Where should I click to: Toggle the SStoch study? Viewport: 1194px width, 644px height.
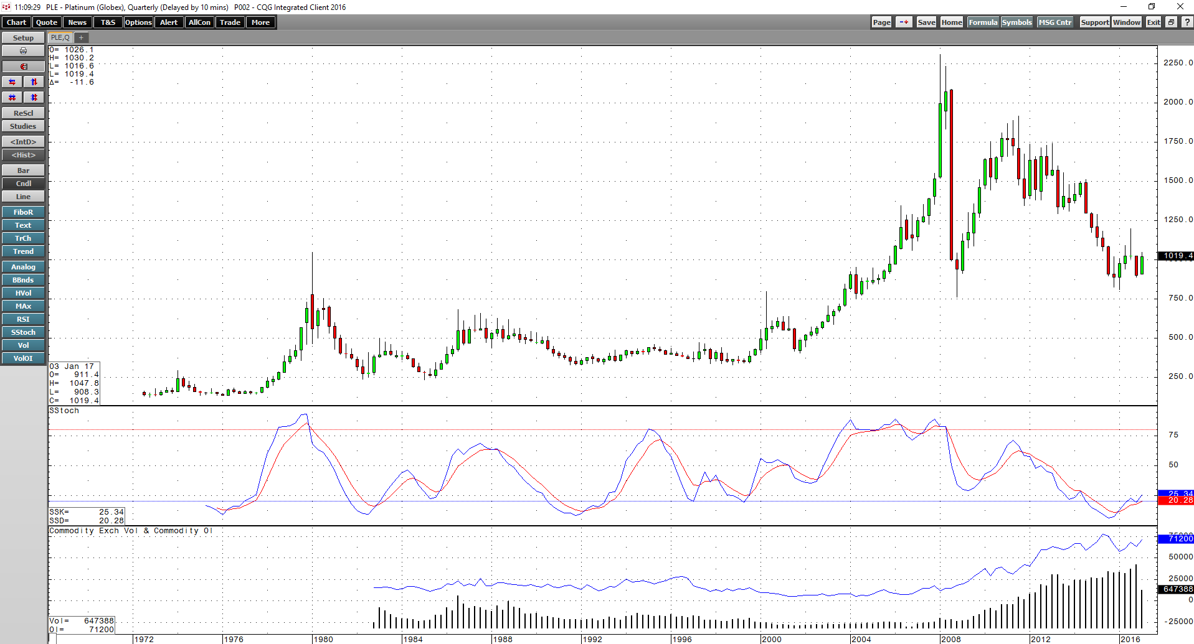pyautogui.click(x=23, y=332)
